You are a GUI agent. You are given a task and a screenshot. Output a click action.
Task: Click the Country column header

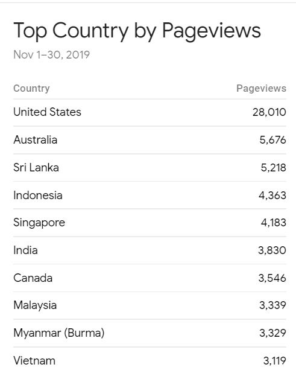tap(31, 89)
